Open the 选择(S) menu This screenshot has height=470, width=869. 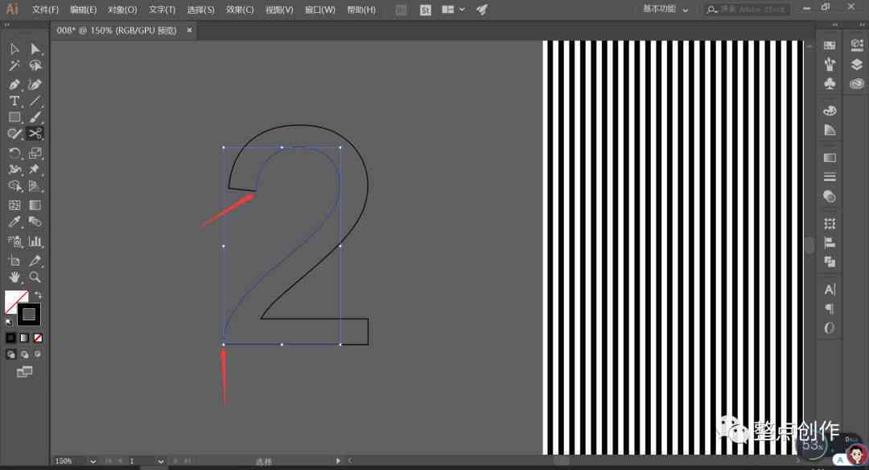coord(200,10)
